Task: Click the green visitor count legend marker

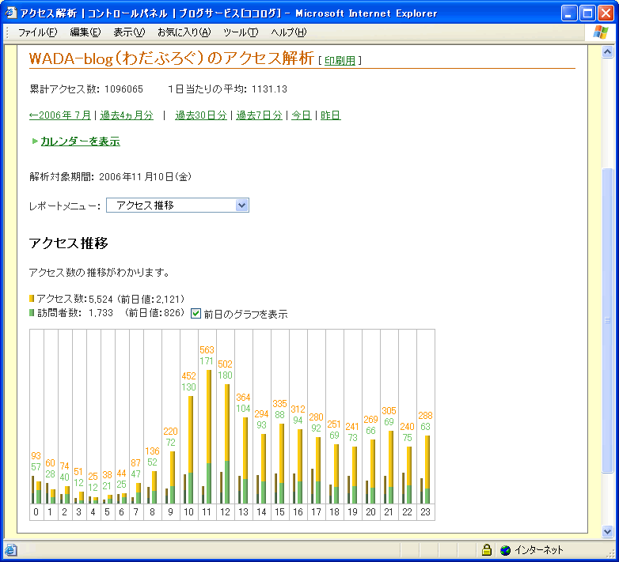Action: pos(32,313)
